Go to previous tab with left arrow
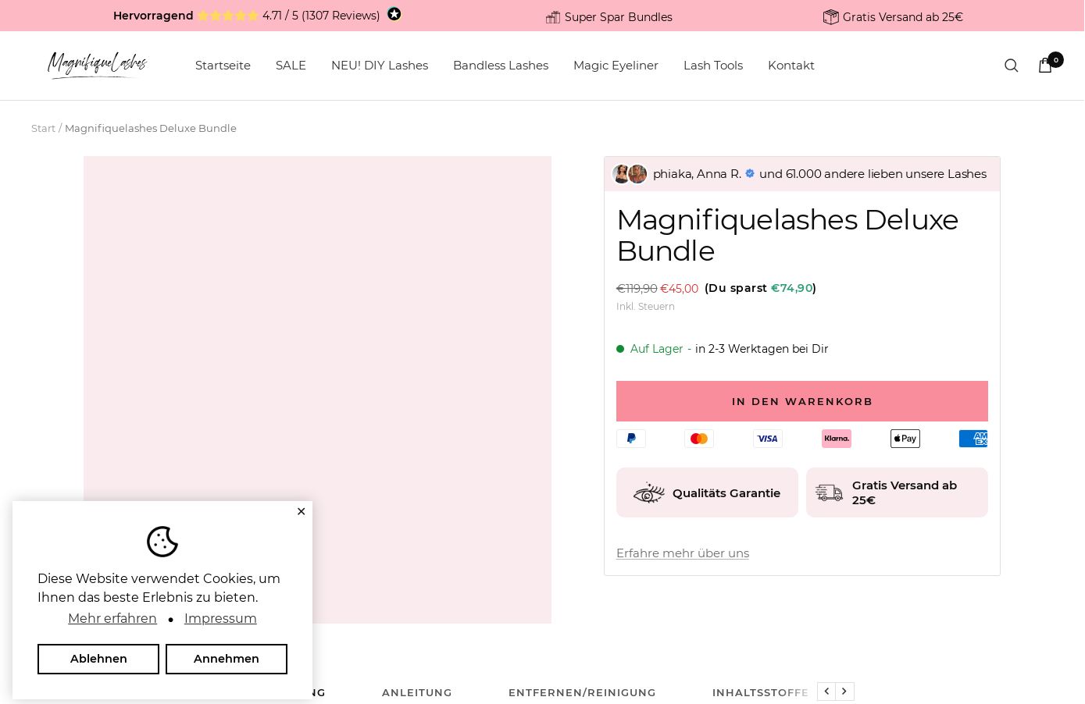 click(x=826, y=692)
